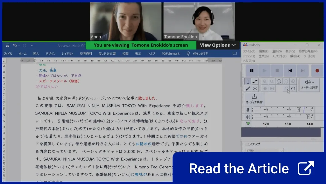Open Audacity 録音と再生(N) menu
326x184 pixels.
[308, 51]
